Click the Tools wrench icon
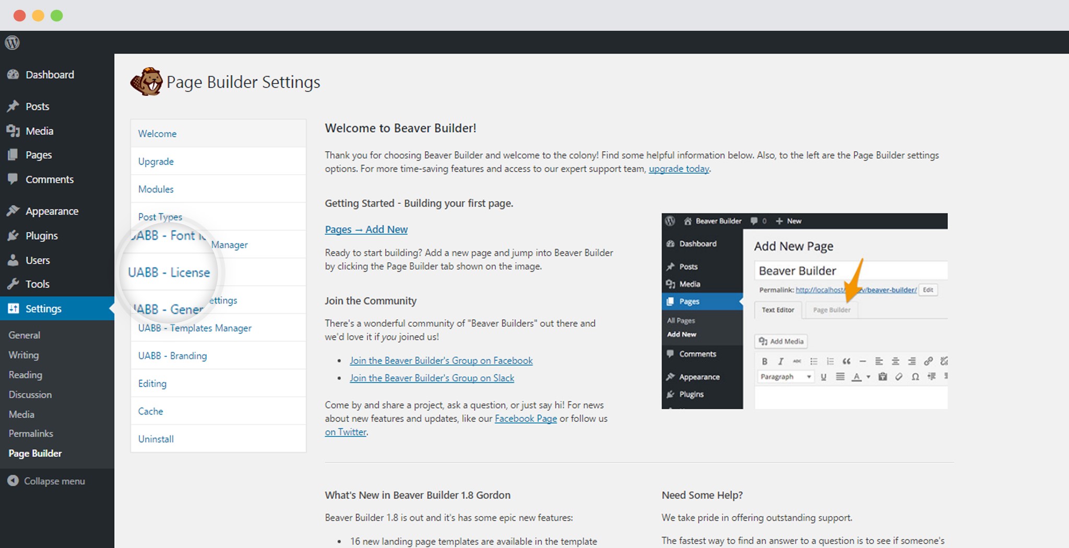Viewport: 1069px width, 548px height. (13, 284)
